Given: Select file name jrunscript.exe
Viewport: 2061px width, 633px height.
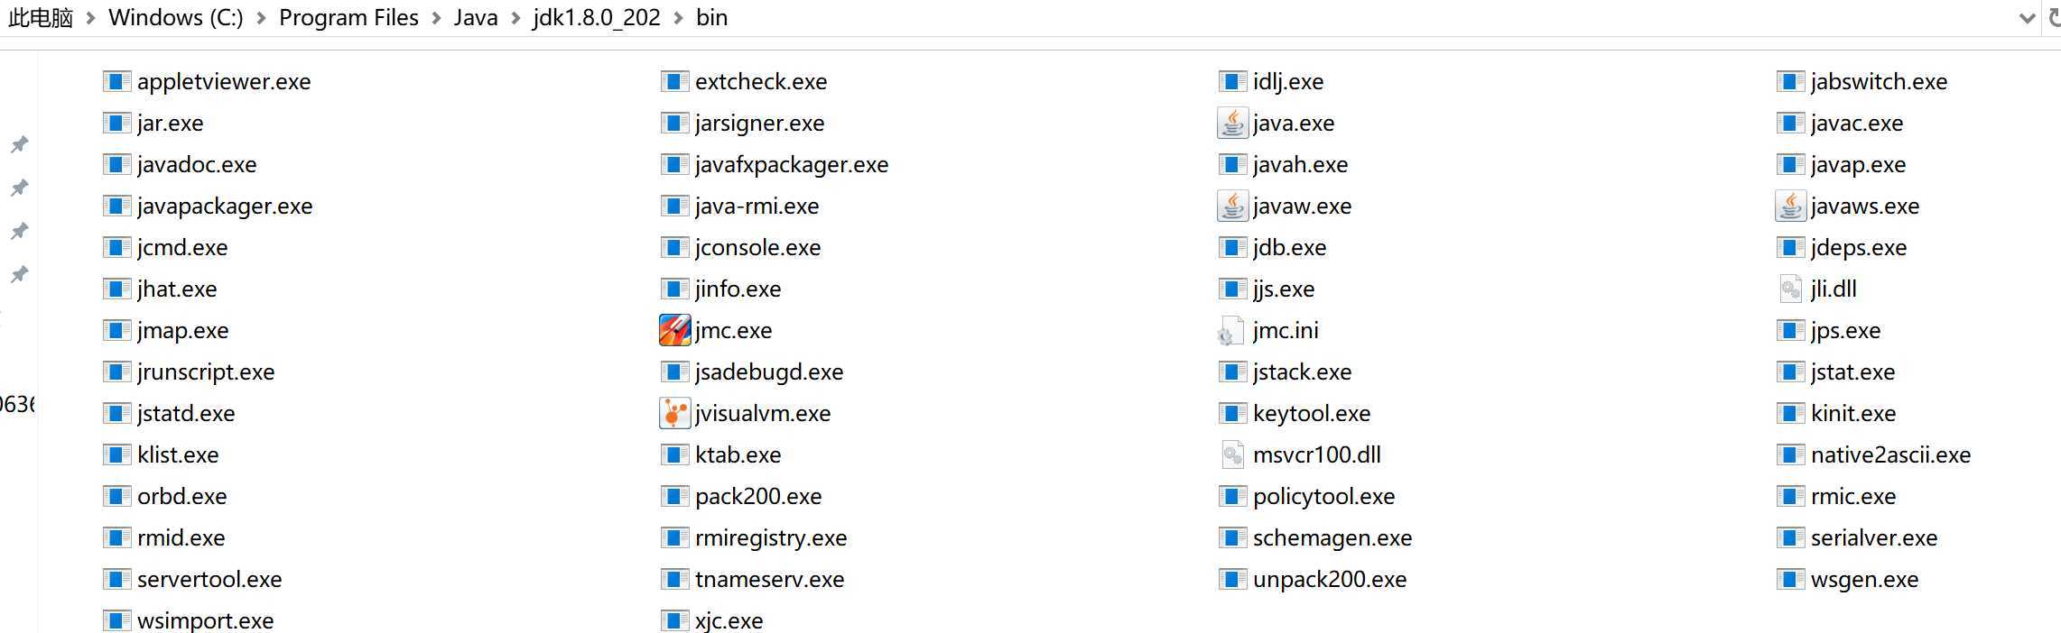Looking at the screenshot, I should coord(206,372).
